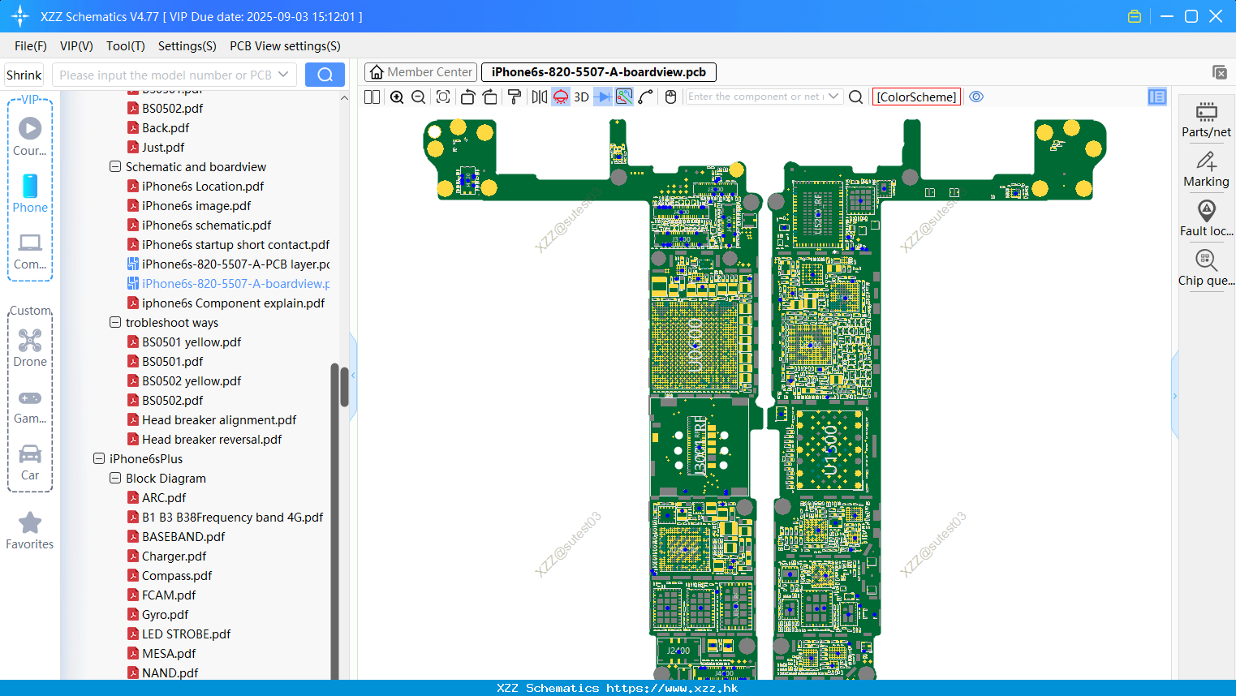Switch to the Member Center tab
Viewport: 1236px width, 696px height.
(420, 72)
